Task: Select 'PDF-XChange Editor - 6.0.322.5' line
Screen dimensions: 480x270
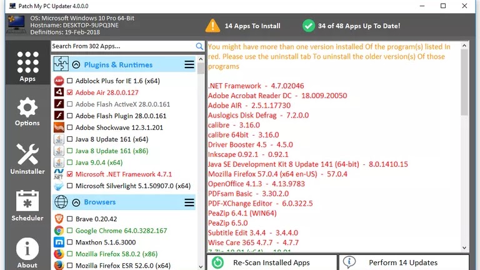Action: click(260, 203)
